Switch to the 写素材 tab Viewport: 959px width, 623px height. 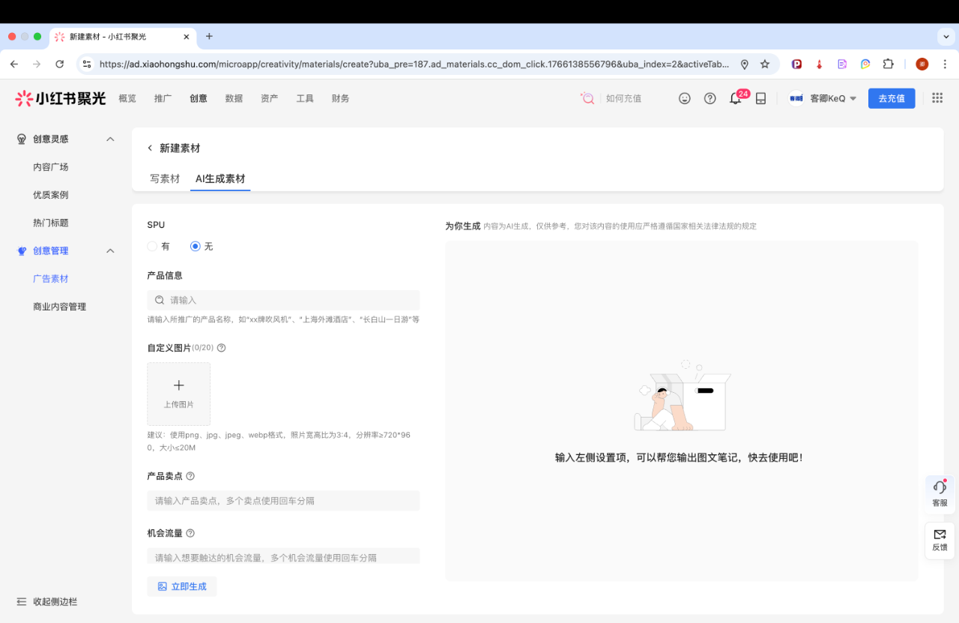click(165, 178)
